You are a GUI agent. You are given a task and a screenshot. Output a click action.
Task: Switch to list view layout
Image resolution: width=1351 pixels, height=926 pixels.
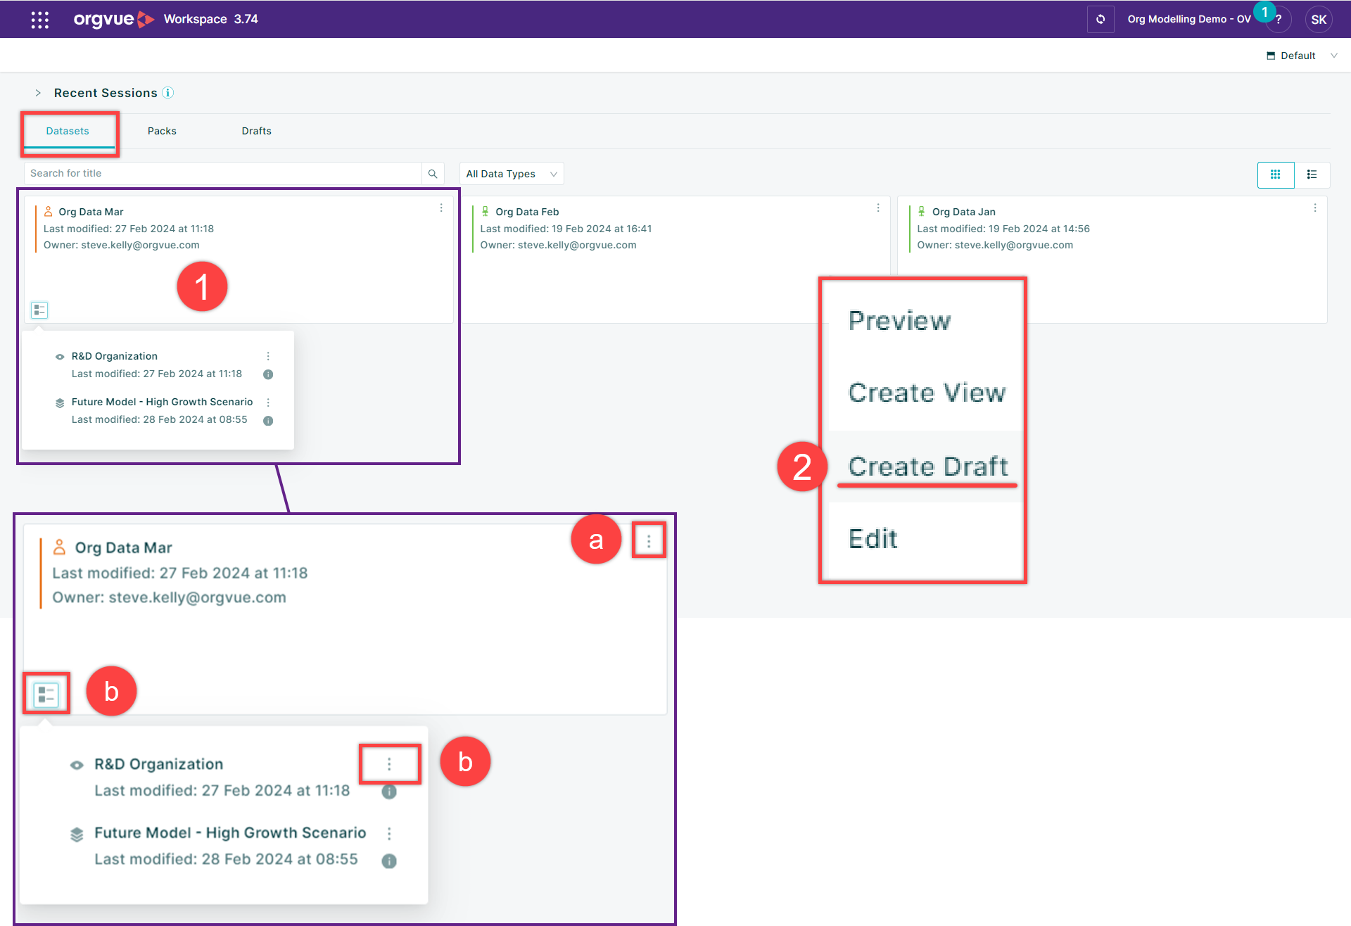click(1312, 175)
